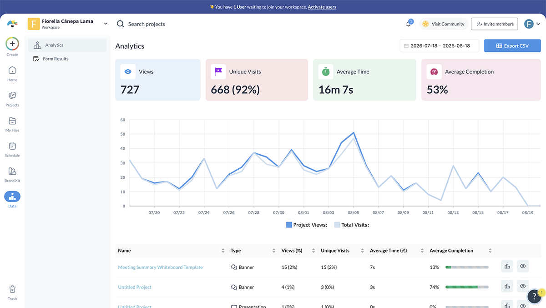
Task: Click Activate users link in banner
Action: coord(322,7)
